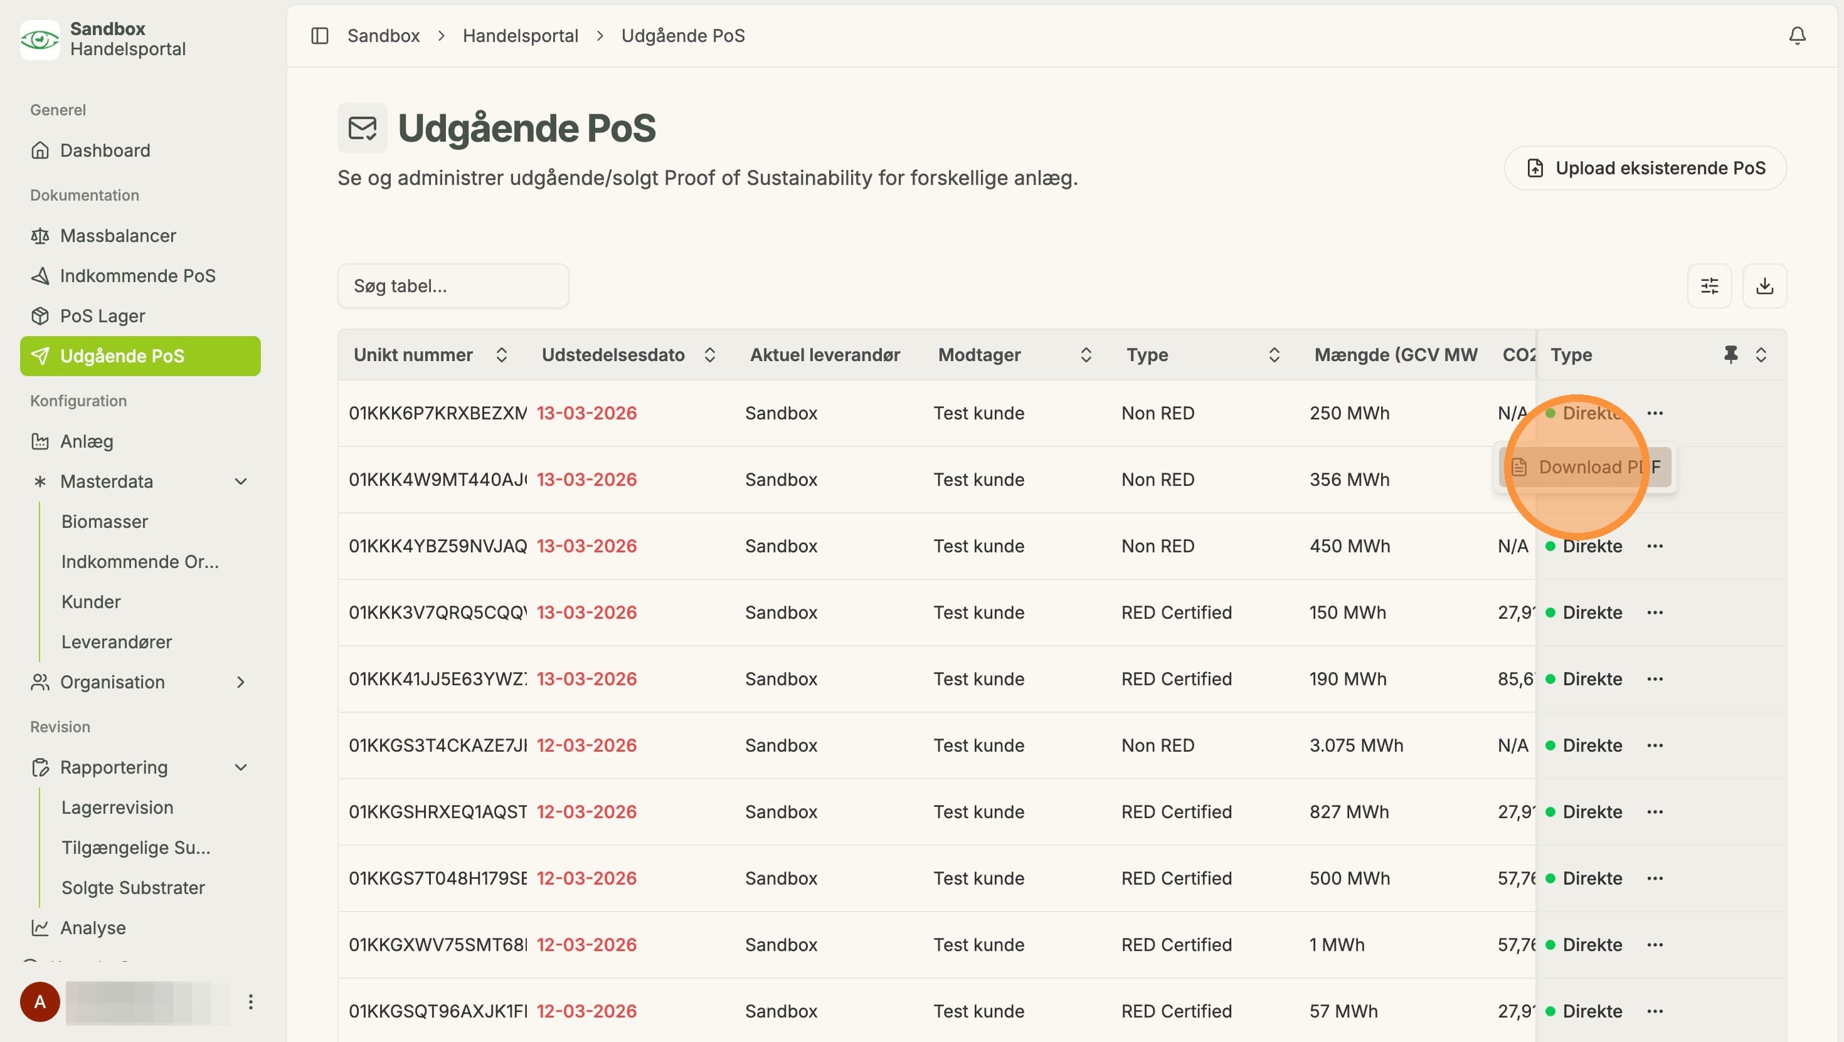This screenshot has width=1844, height=1042.
Task: Click the Sandbox Handelsportal eye logo
Action: 40,39
